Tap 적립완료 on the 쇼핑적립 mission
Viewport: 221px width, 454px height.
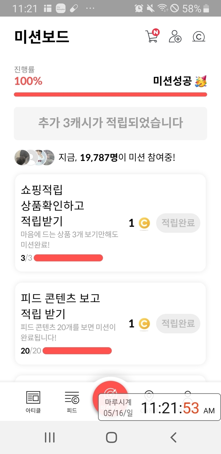point(178,223)
